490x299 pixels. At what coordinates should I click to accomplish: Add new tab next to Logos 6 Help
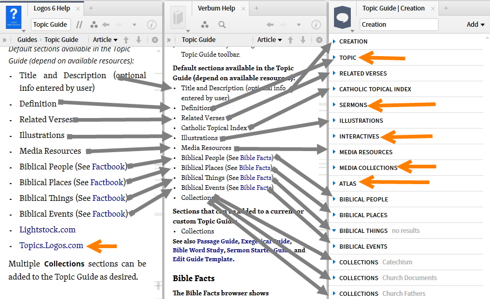(x=91, y=8)
